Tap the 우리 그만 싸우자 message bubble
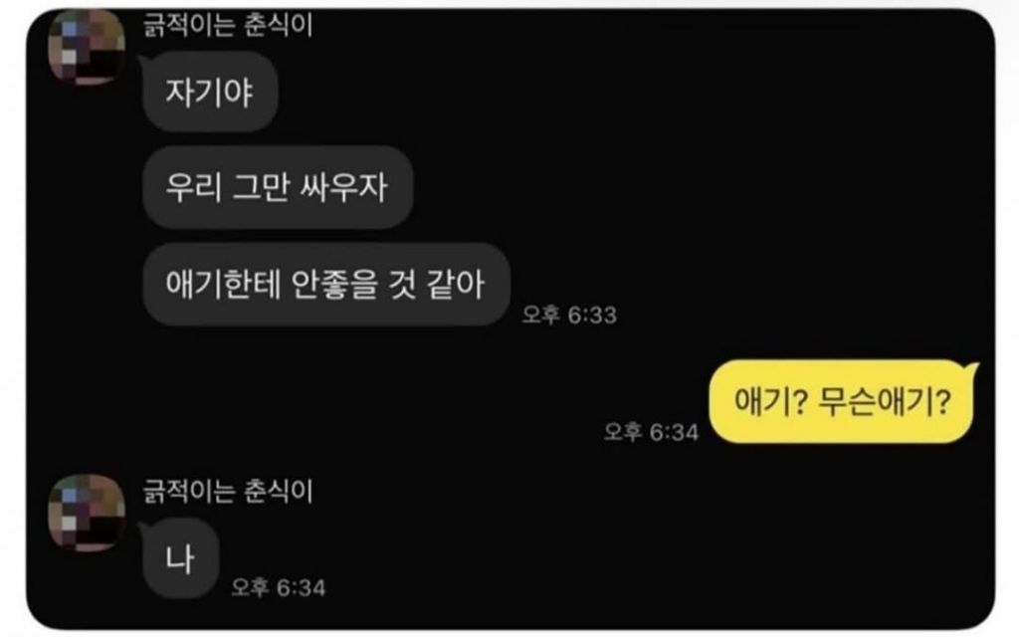This screenshot has height=643, width=1019. point(278,187)
